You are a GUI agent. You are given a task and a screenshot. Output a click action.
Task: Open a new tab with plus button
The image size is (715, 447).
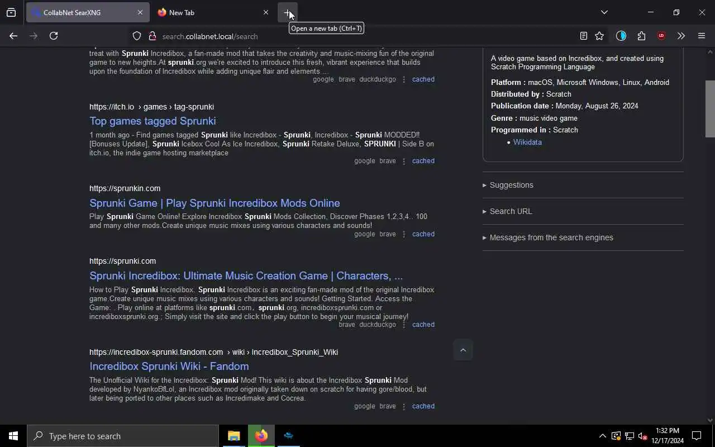click(x=288, y=12)
